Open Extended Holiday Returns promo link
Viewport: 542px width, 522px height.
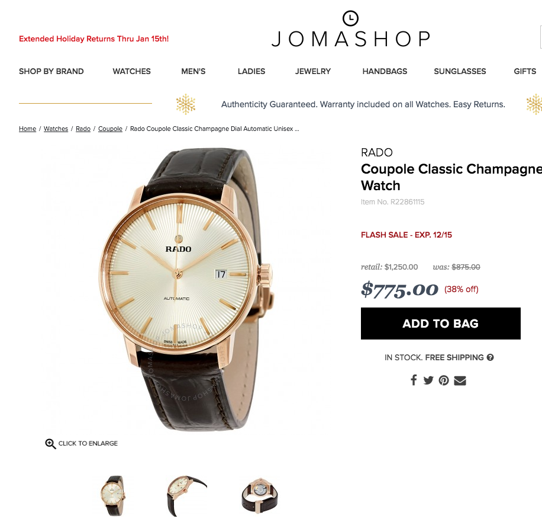click(x=93, y=39)
